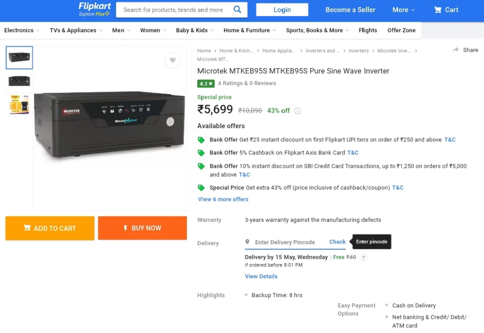The height and width of the screenshot is (333, 484).
Task: Select the third product thumbnail image
Action: coord(19,105)
